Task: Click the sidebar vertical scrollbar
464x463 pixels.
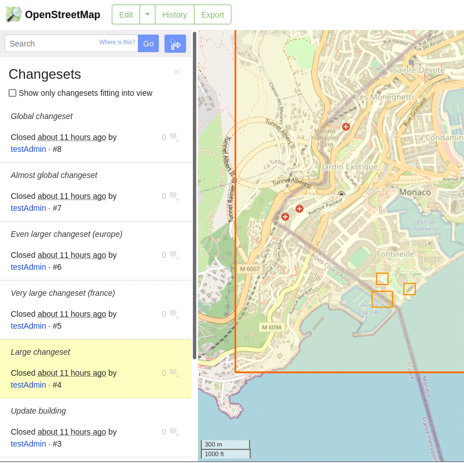Action: tap(195, 195)
